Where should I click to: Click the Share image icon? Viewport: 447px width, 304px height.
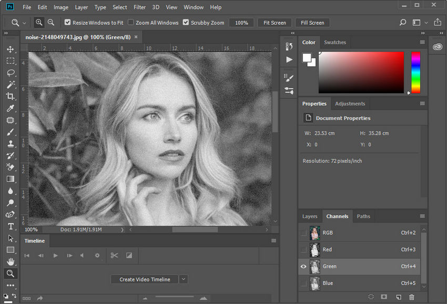tap(438, 22)
